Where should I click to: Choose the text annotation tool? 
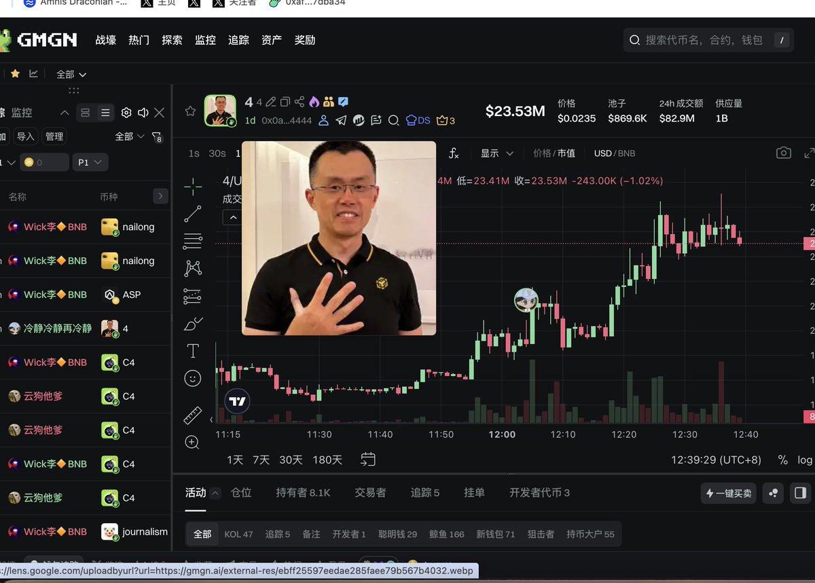point(193,351)
